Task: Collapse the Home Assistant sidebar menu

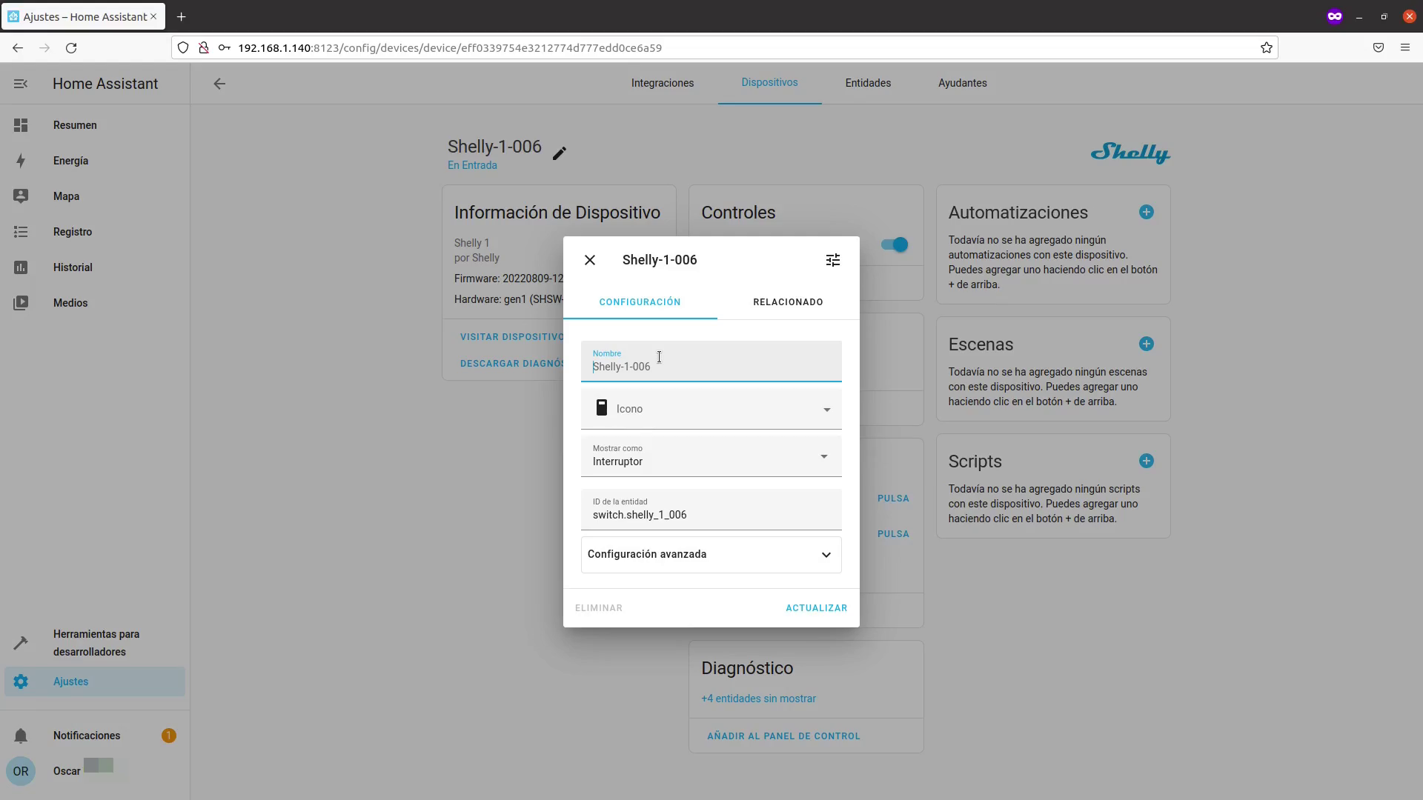Action: click(x=21, y=84)
